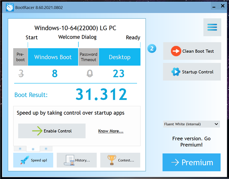The height and width of the screenshot is (179, 229).
Task: Click the Boot Result: label
Action: (x=31, y=95)
